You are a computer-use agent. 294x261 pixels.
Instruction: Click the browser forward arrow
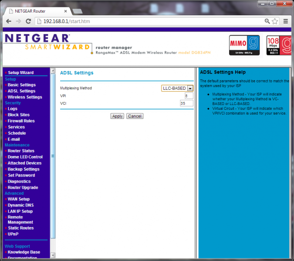(x=18, y=21)
